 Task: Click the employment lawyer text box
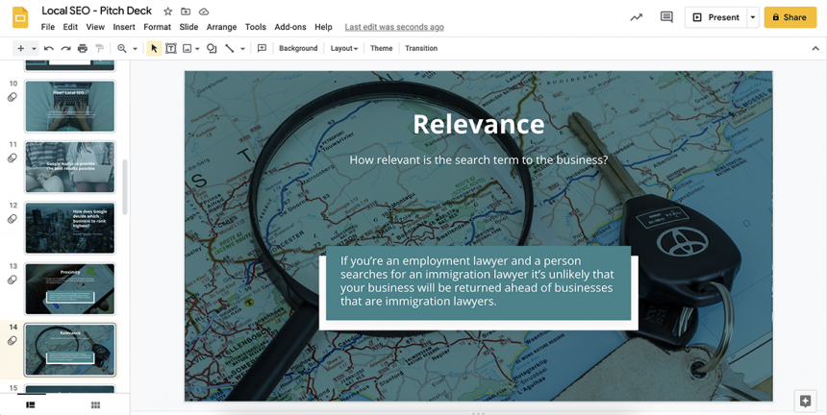(x=478, y=282)
